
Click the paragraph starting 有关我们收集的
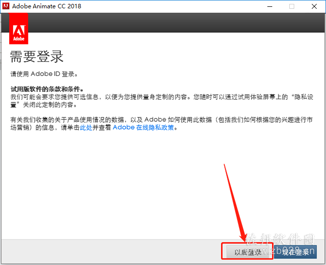[x=161, y=124]
